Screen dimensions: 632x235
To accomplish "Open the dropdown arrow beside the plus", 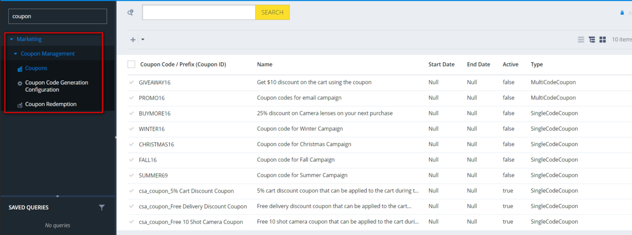I will point(143,40).
